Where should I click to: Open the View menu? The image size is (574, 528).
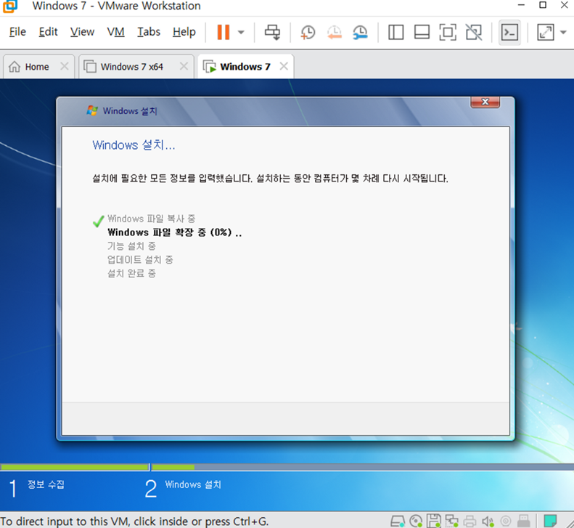point(83,32)
